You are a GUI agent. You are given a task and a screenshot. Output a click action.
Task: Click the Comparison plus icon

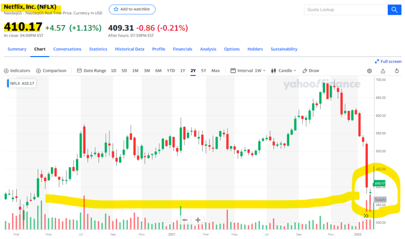click(x=38, y=71)
